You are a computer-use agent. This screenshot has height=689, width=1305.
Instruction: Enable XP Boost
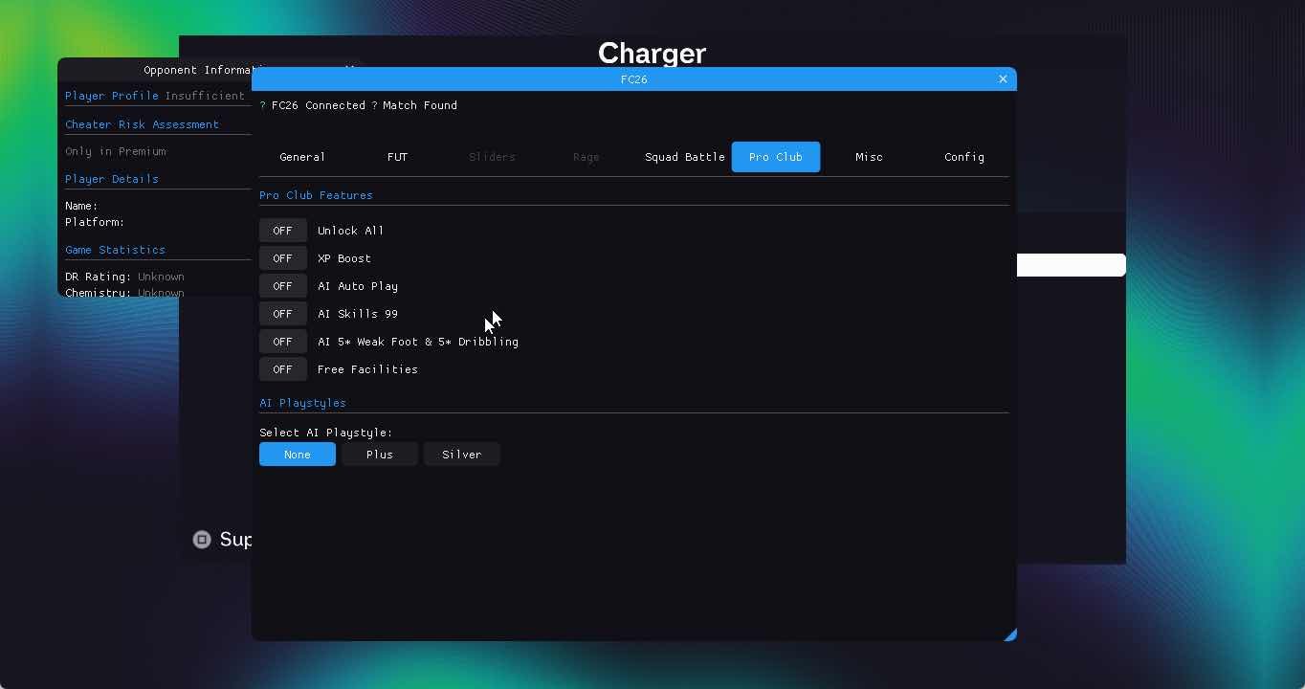[x=282, y=258]
